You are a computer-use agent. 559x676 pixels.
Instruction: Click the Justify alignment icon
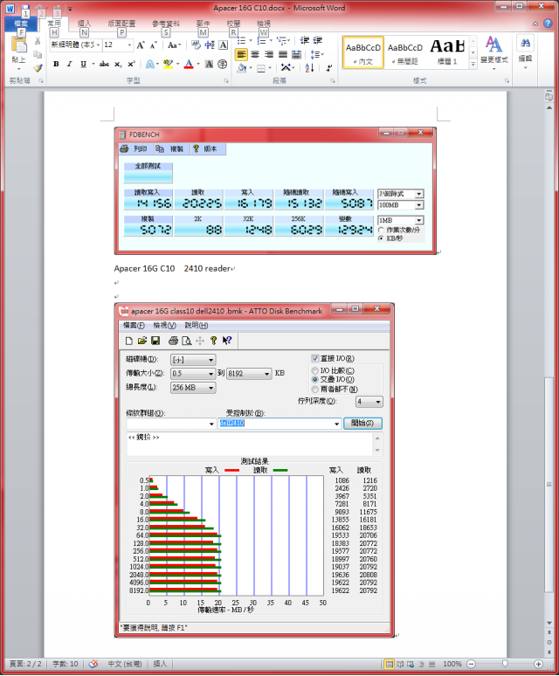click(x=283, y=54)
